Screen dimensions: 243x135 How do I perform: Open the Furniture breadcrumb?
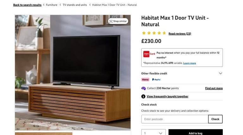tap(52, 5)
